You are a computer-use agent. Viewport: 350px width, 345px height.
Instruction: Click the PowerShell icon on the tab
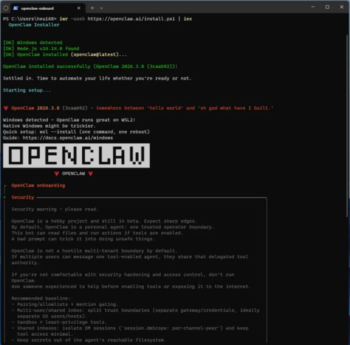(x=16, y=8)
